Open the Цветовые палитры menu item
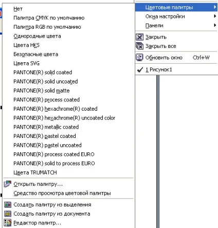Viewport: 218px width, 228px height. point(176,7)
